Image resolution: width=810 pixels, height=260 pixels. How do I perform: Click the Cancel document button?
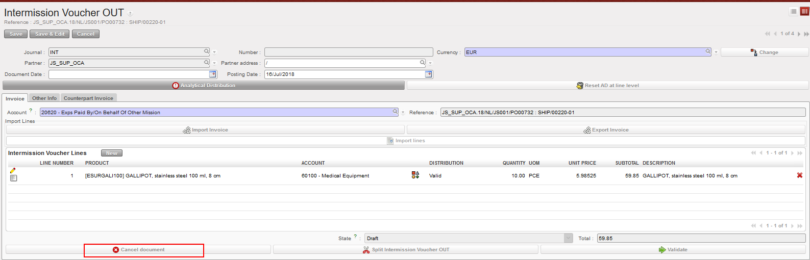tap(138, 250)
